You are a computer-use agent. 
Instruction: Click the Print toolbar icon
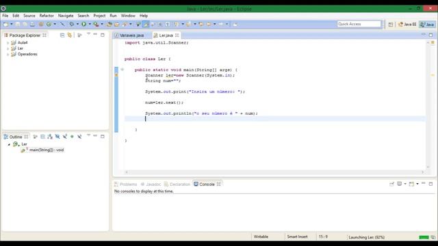32,25
